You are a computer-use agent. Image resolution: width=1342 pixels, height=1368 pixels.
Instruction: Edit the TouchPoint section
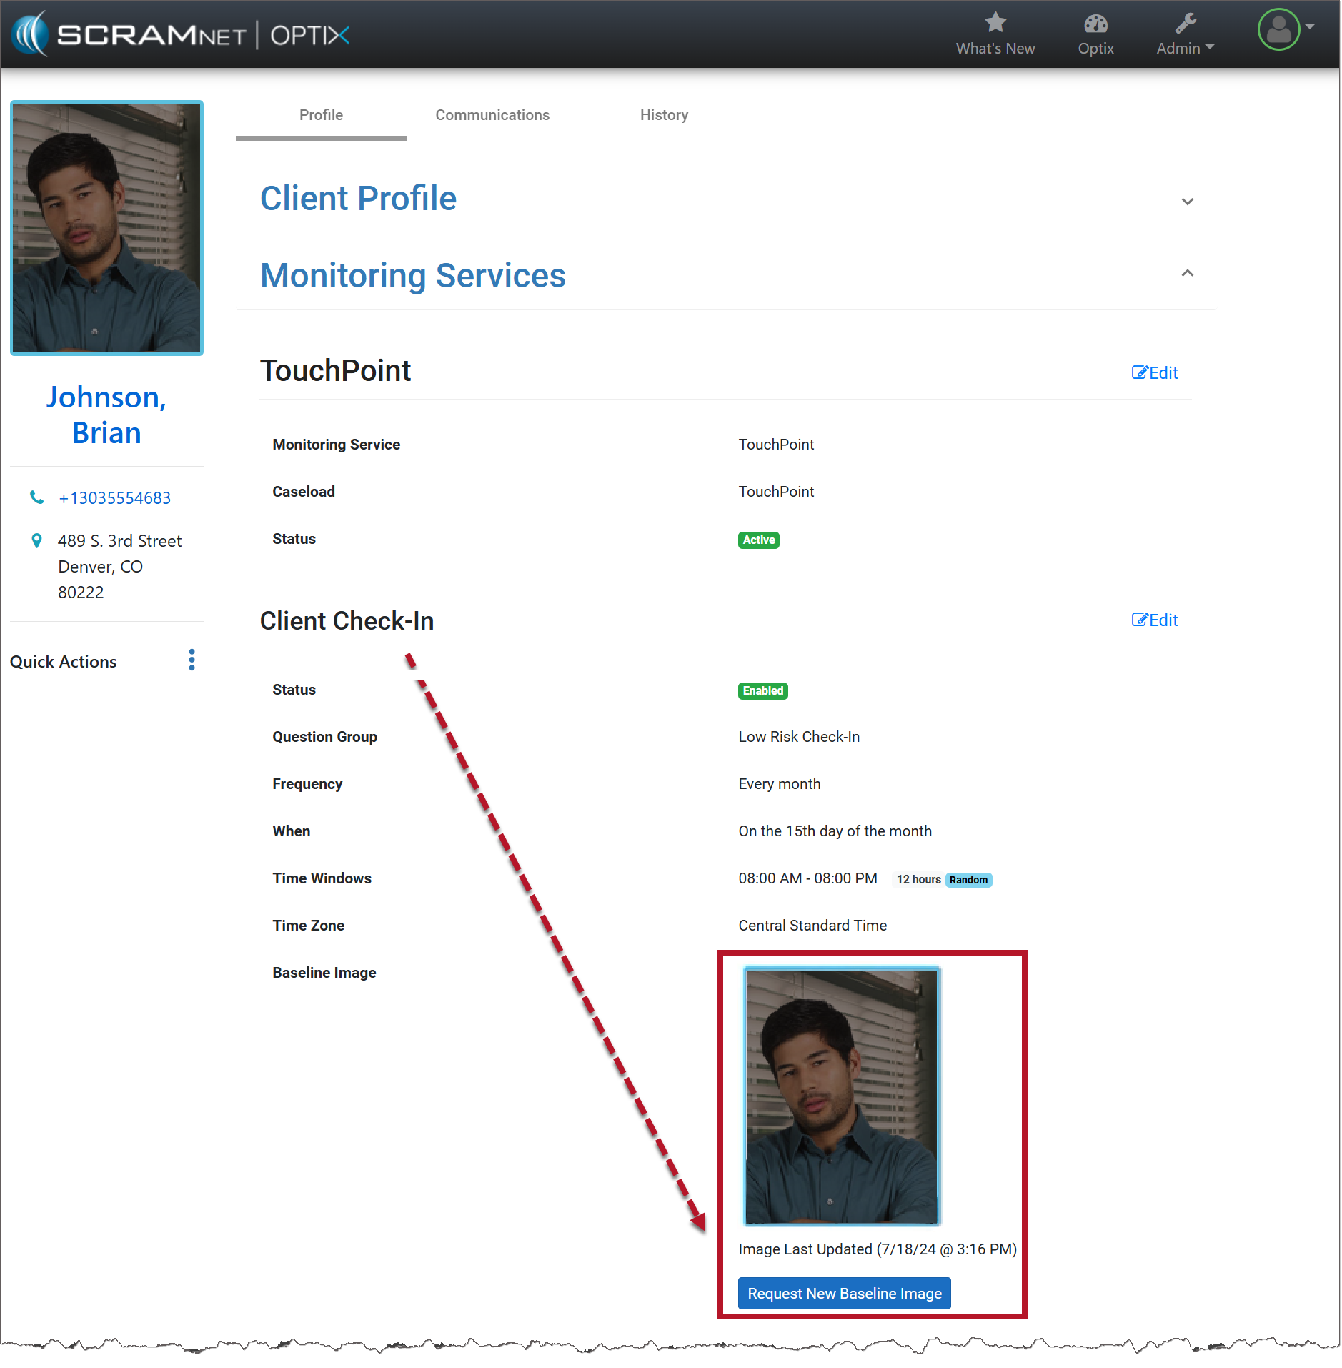(1154, 372)
